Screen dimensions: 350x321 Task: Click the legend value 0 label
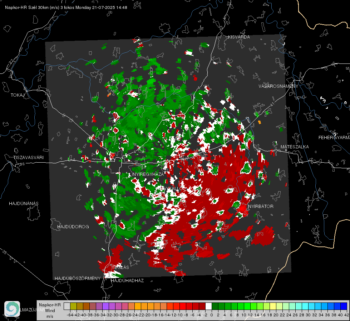212,315
